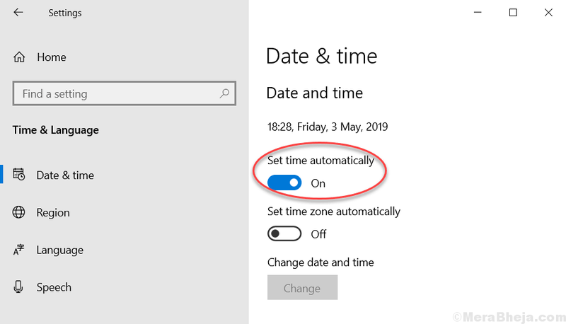
Task: Enable the Set time zone automatically switch
Action: pos(284,233)
